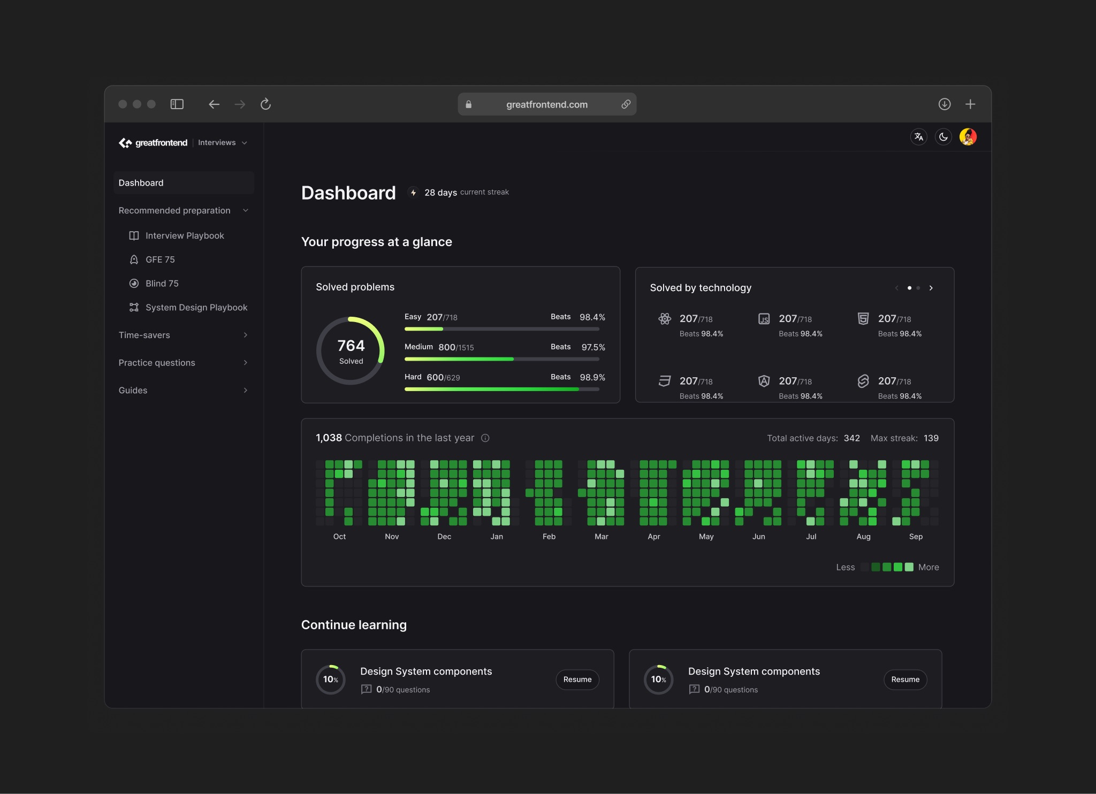Click the completions info icon
The height and width of the screenshot is (794, 1096).
[485, 438]
